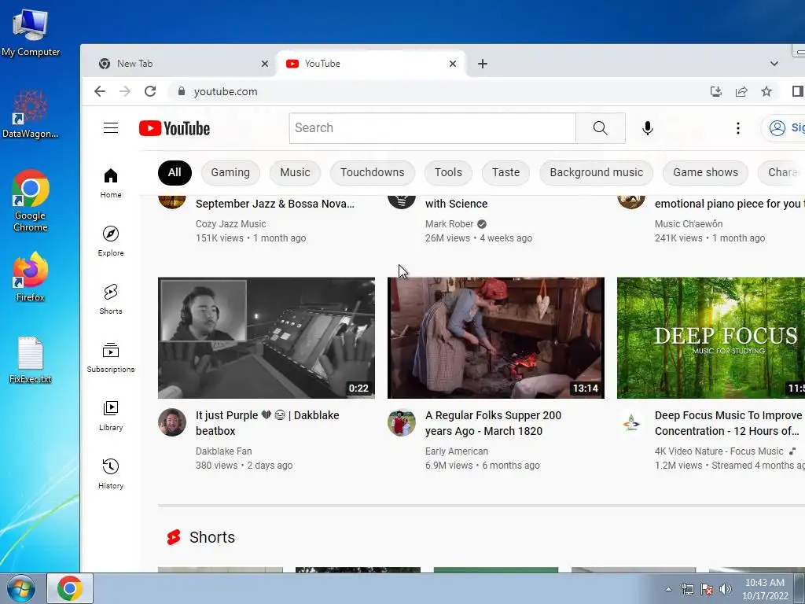Click the YouTube search input field
The image size is (805, 604).
tap(432, 128)
